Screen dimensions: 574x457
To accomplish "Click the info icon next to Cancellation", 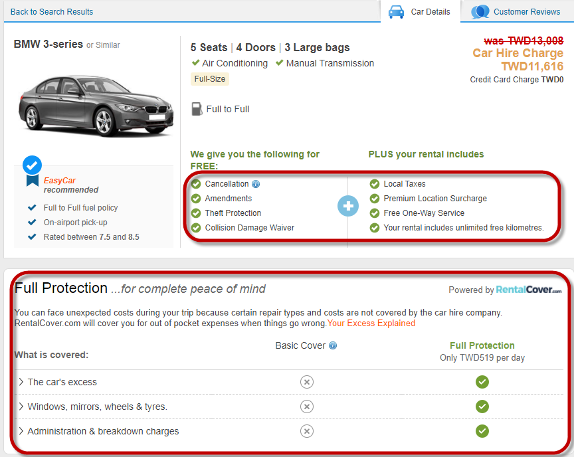I will coord(256,184).
